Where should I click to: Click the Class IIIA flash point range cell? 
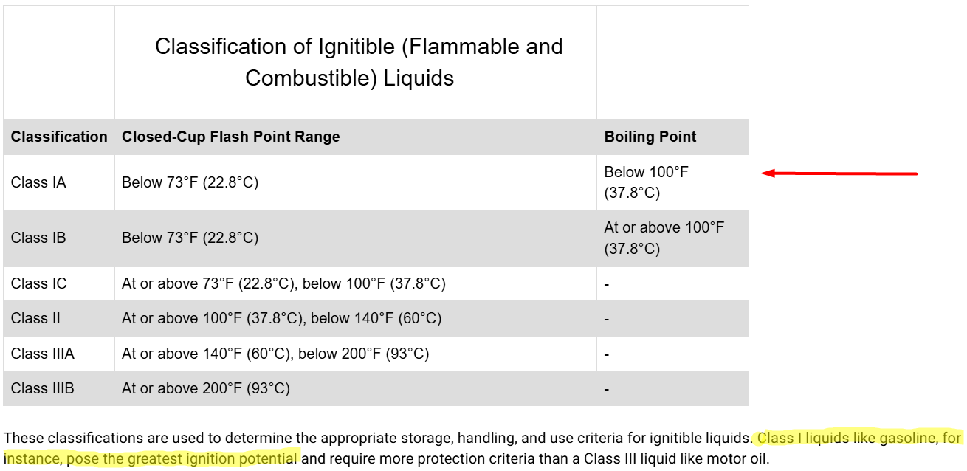tap(275, 354)
